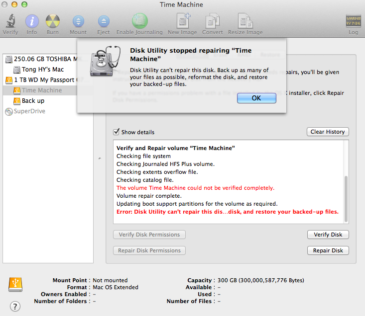The image size is (365, 316).
Task: Click 'The volume Time Machine could not be verified' line
Action: point(195,188)
